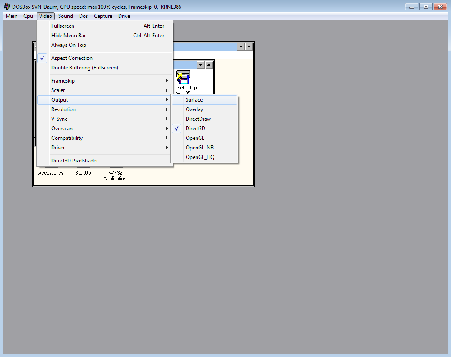Click the DOSBox icon in the title bar

(x=7, y=7)
